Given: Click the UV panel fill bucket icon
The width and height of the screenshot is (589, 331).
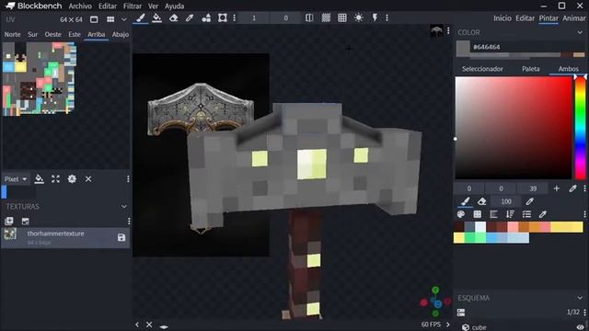Looking at the screenshot, I should click(x=39, y=179).
